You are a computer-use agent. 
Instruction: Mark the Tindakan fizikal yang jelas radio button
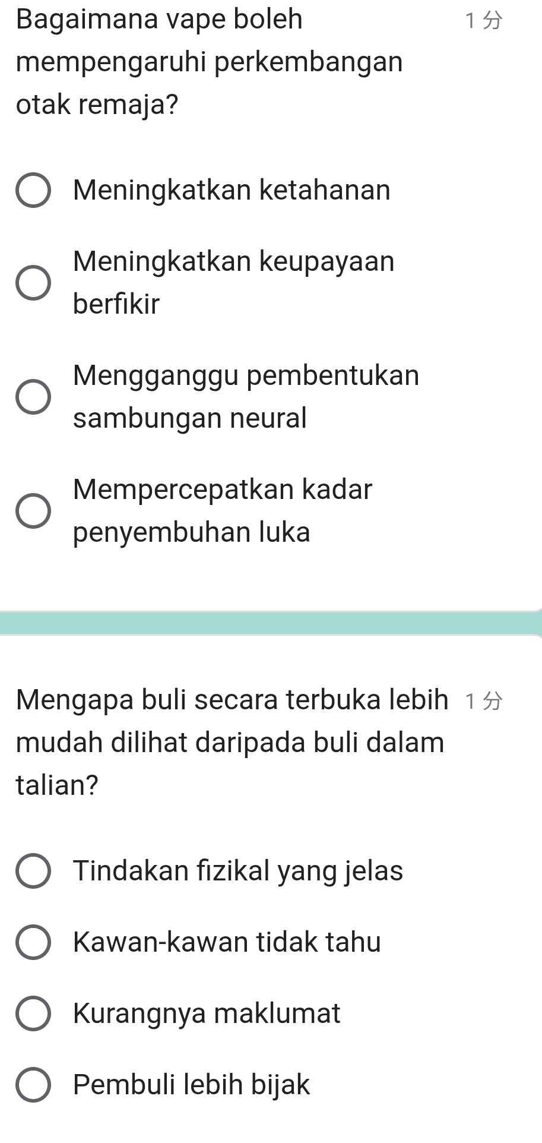point(33,871)
